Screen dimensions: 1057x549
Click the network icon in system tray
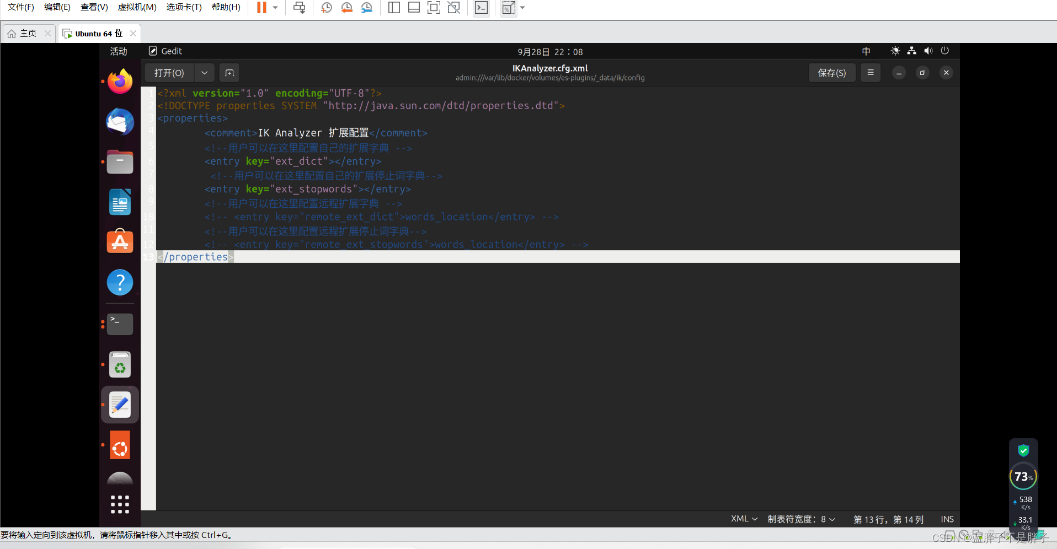coord(912,51)
